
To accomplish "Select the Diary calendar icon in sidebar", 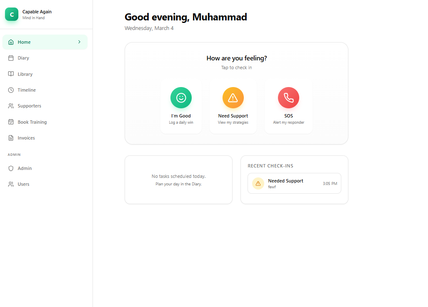I will click(x=10, y=58).
